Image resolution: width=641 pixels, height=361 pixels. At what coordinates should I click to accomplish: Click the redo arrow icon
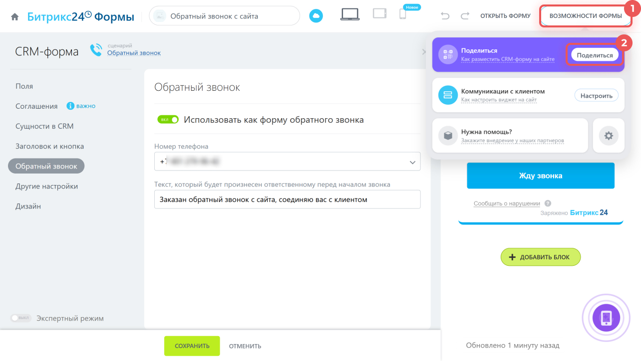tap(465, 16)
